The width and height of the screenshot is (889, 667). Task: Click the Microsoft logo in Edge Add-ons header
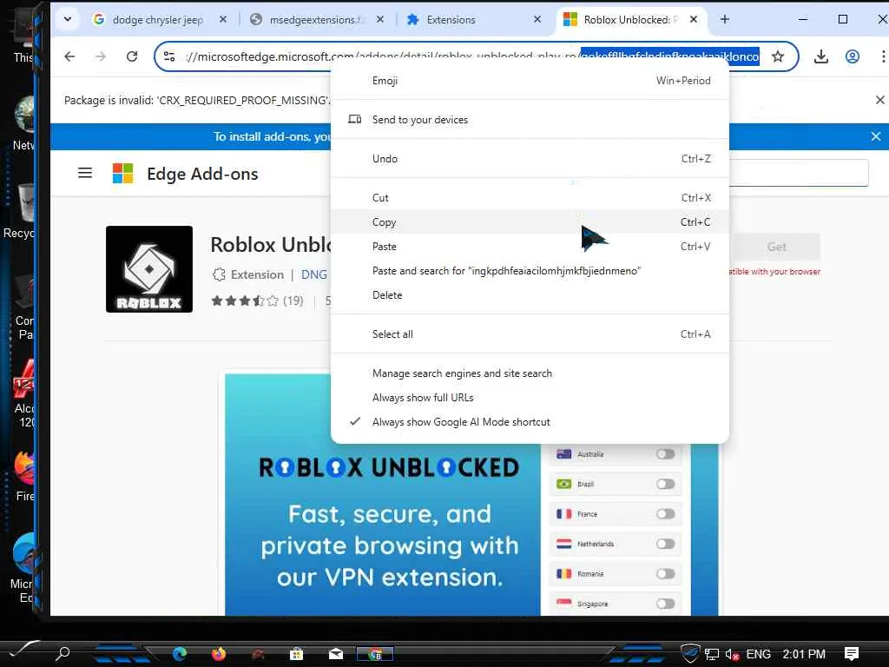pos(122,173)
